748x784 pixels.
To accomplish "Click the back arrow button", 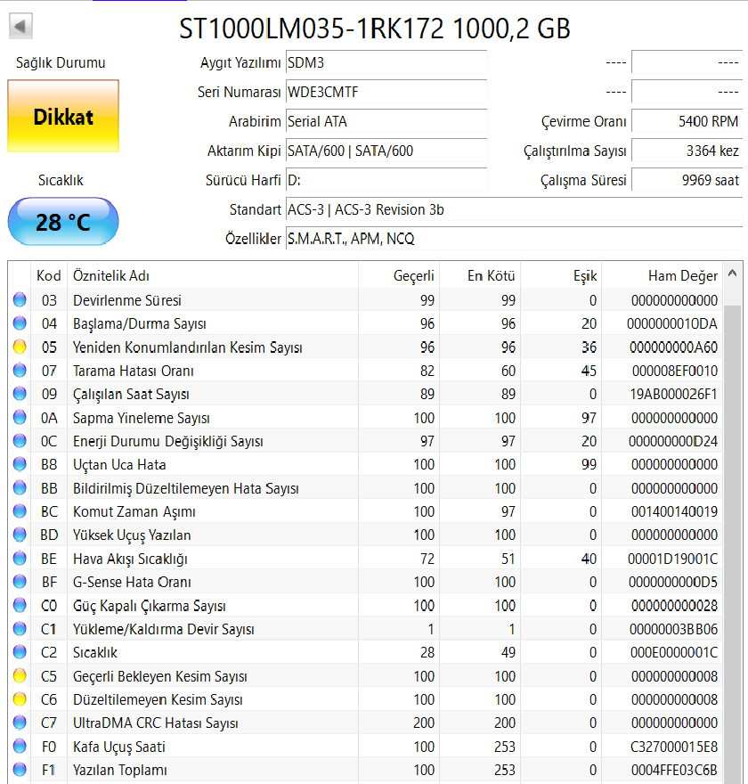I will pos(20,26).
